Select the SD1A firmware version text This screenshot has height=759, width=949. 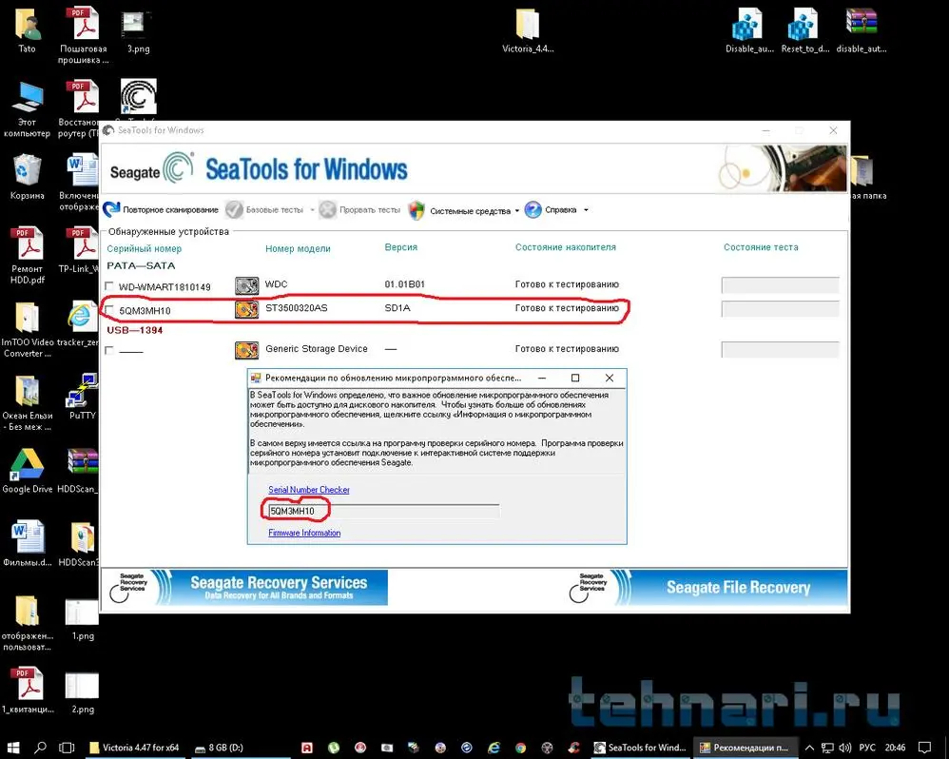pyautogui.click(x=397, y=307)
